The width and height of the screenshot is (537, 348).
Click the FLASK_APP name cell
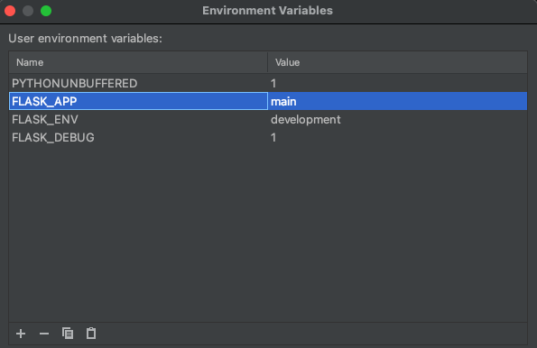[138, 101]
